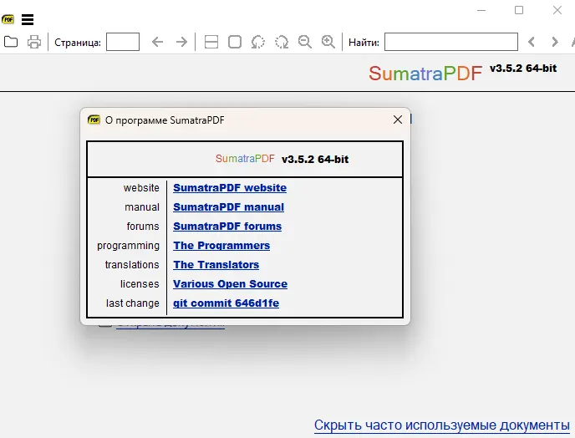Click Скрыть часто используемые документы link
575x438 pixels.
442,425
